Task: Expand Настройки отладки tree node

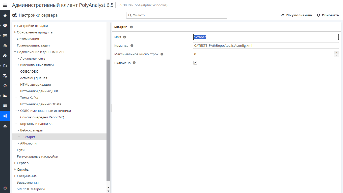Action: (x=15, y=26)
